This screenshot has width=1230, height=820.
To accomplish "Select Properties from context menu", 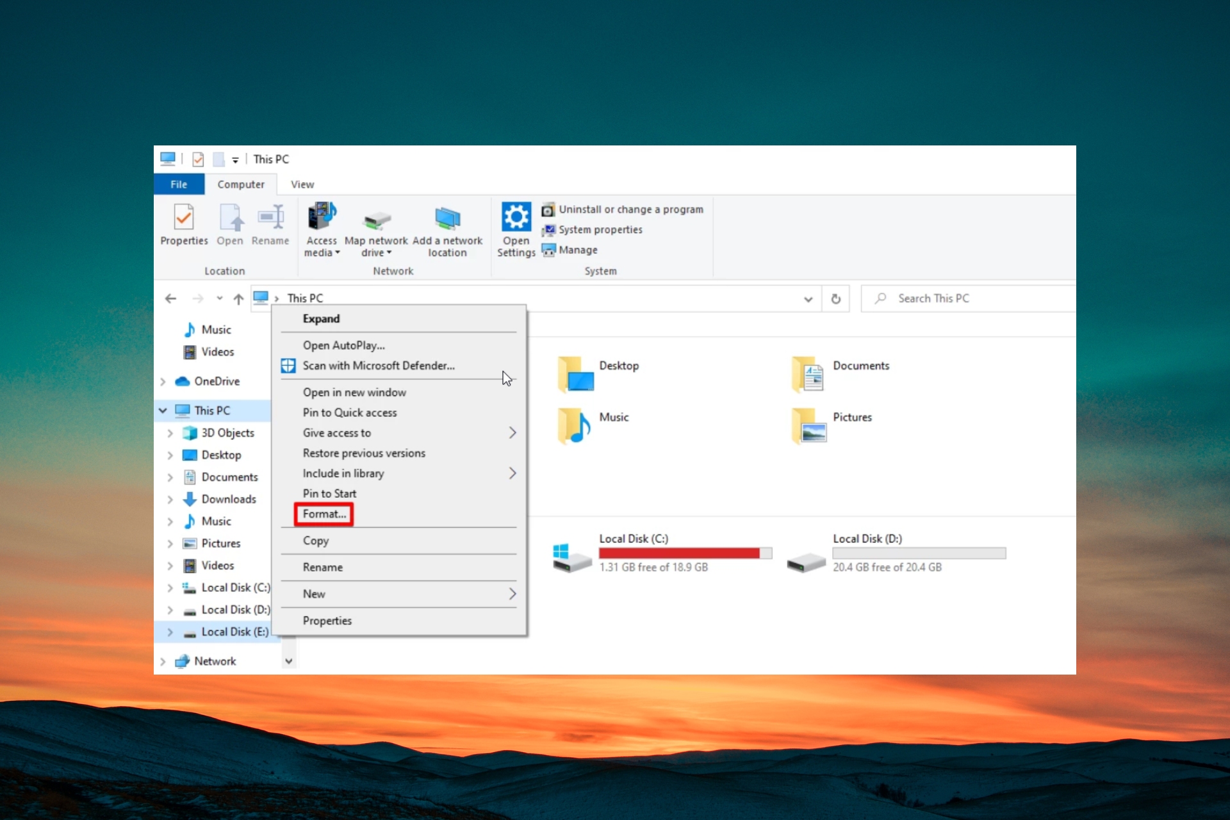I will [x=327, y=621].
